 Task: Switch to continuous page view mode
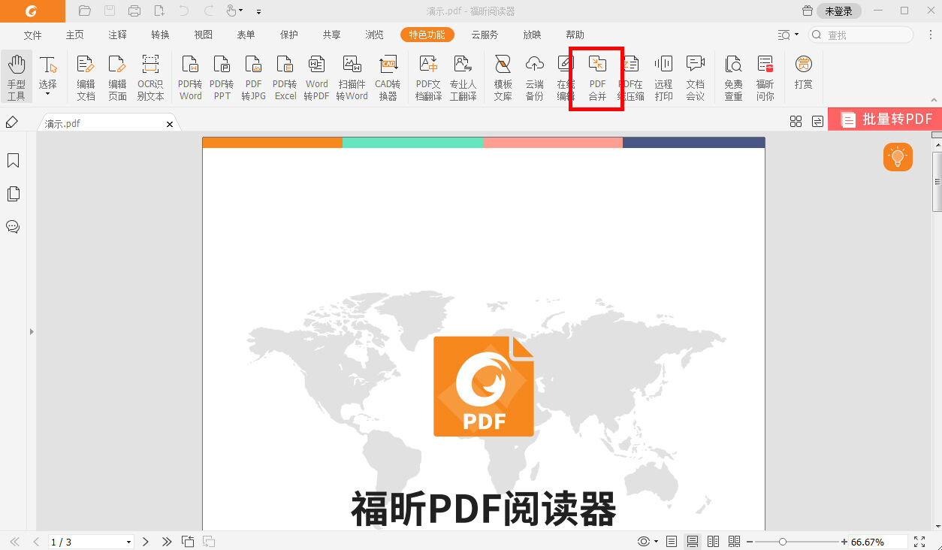692,541
